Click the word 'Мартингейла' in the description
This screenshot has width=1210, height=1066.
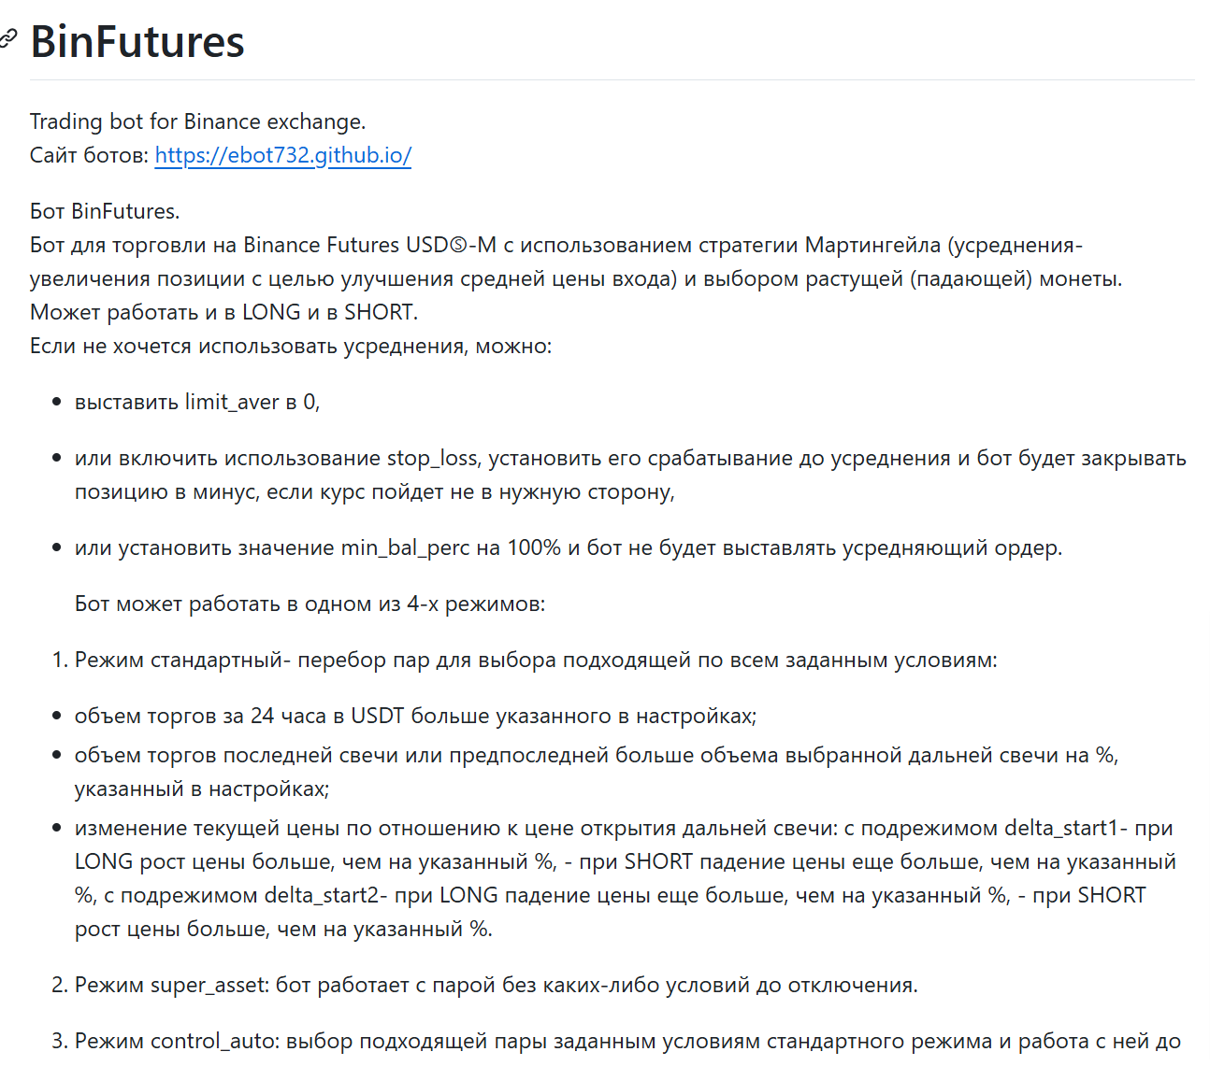[872, 245]
